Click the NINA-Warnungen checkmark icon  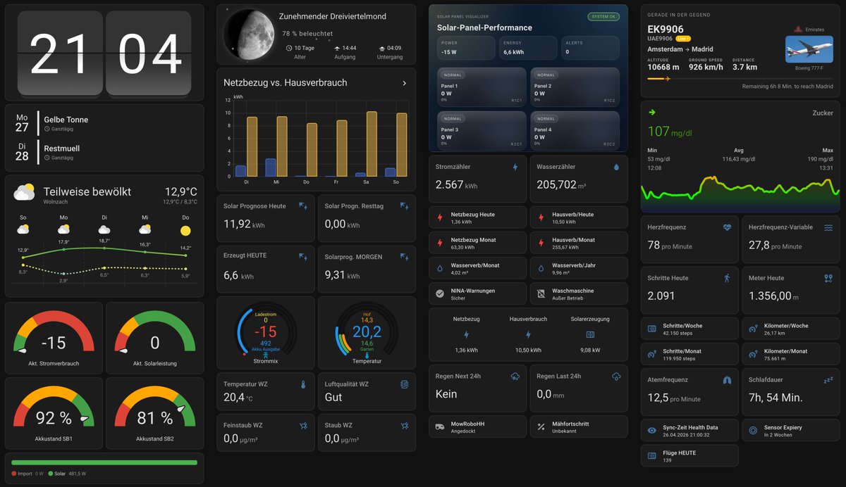[x=440, y=293]
